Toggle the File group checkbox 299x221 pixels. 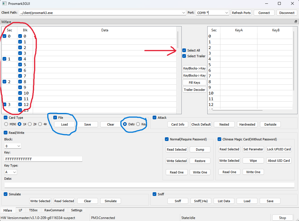click(x=55, y=117)
